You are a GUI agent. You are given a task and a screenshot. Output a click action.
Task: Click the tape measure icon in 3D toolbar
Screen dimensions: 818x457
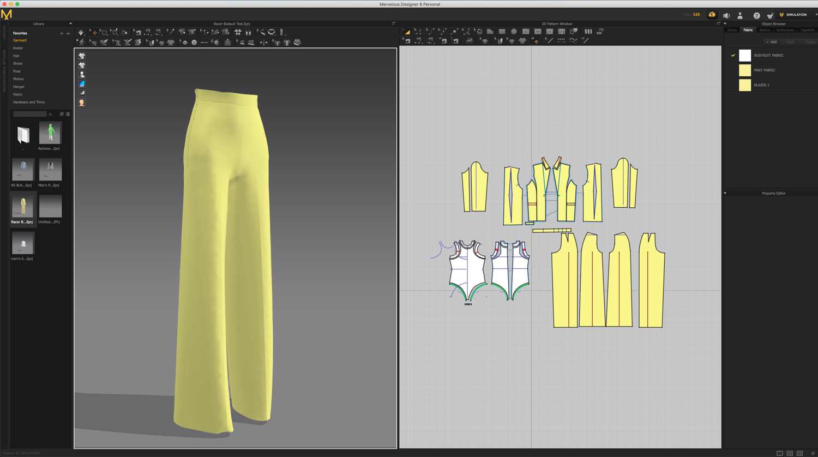(x=272, y=32)
